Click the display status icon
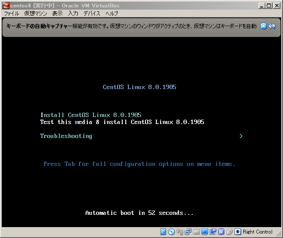The image size is (283, 238). coord(204,232)
